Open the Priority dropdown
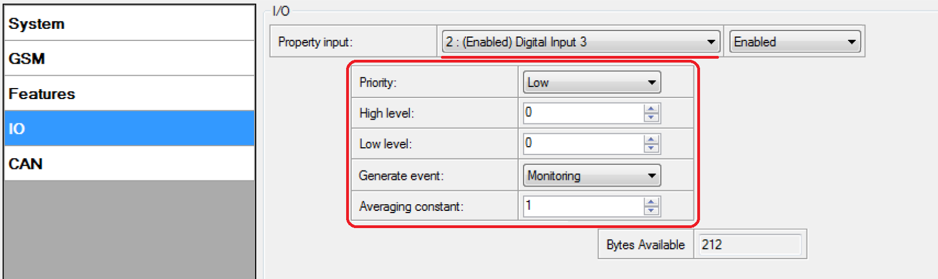The height and width of the screenshot is (279, 938). (x=591, y=82)
